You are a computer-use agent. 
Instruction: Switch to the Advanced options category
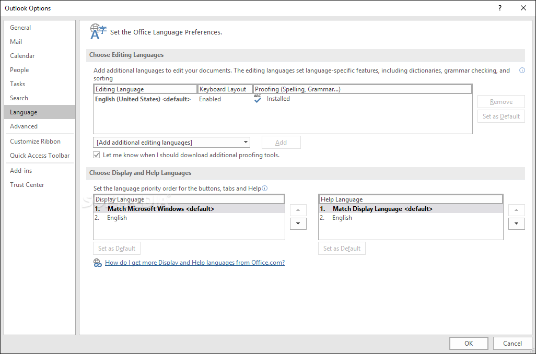click(24, 126)
